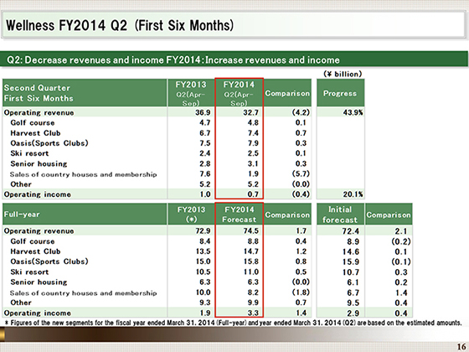The width and height of the screenshot is (469, 352).
Task: Select the "Progress" column header
Action: coord(340,93)
